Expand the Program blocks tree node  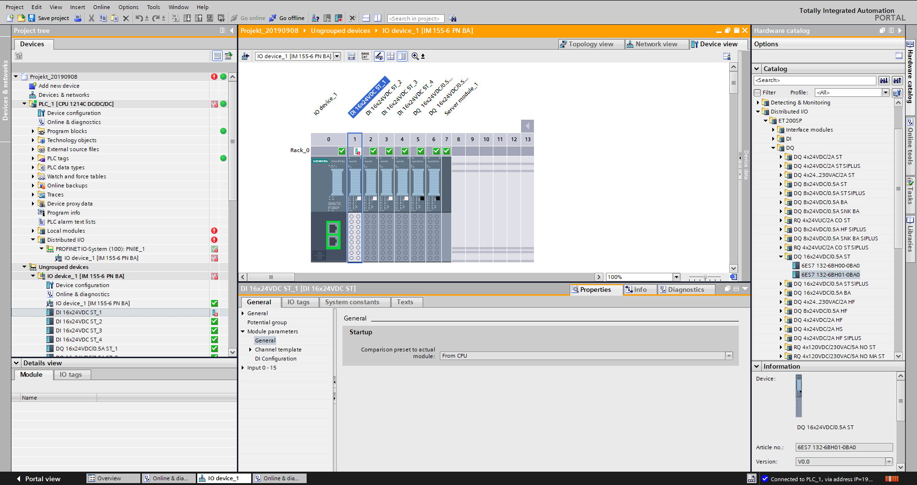pos(33,131)
